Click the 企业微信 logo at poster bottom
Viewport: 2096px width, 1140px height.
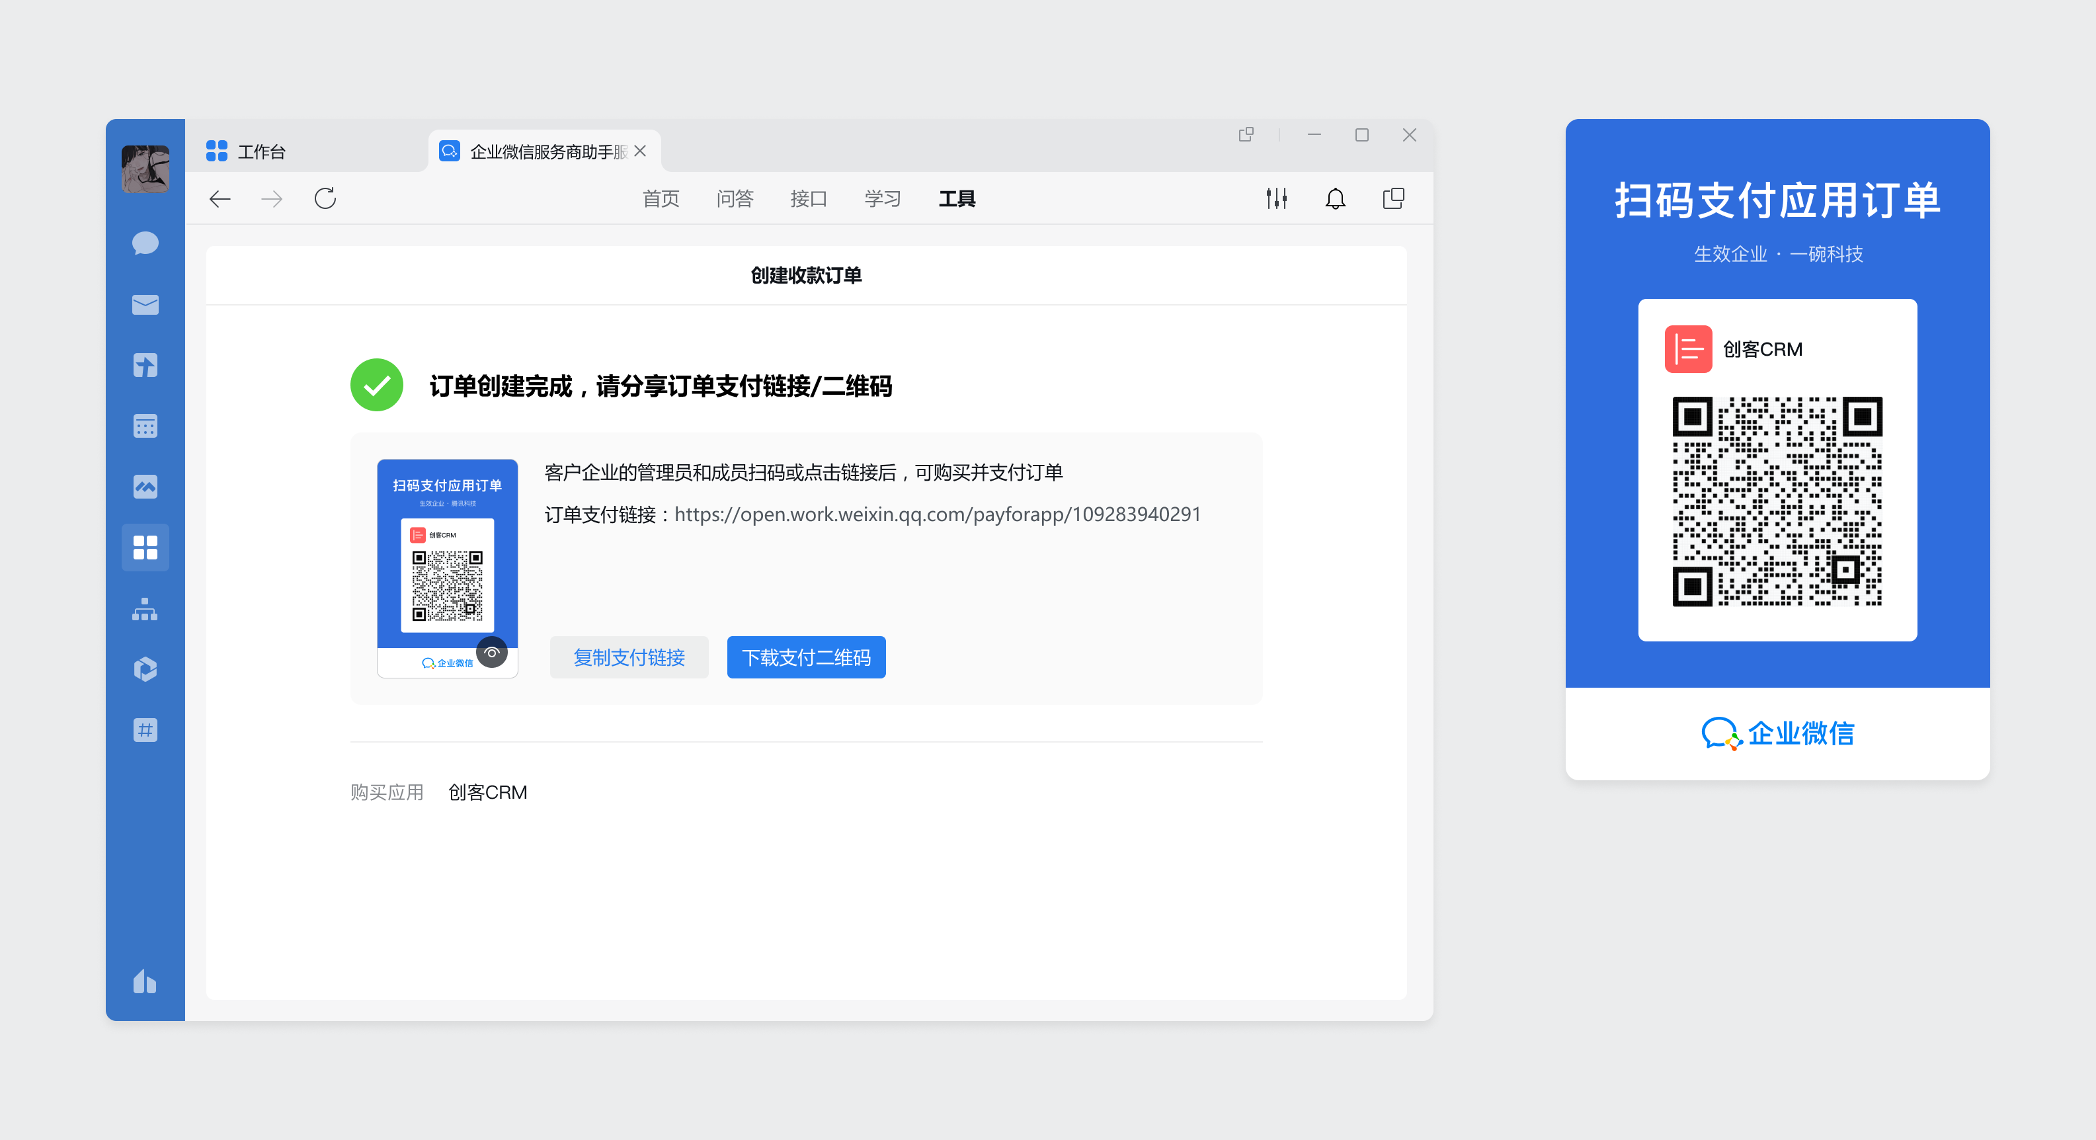(1778, 733)
